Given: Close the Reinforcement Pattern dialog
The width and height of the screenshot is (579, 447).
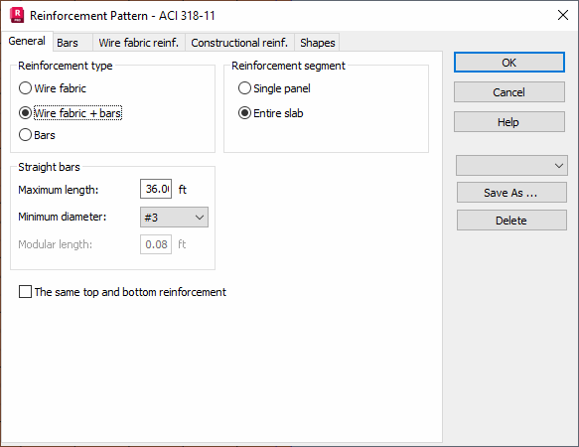Looking at the screenshot, I should pyautogui.click(x=563, y=15).
